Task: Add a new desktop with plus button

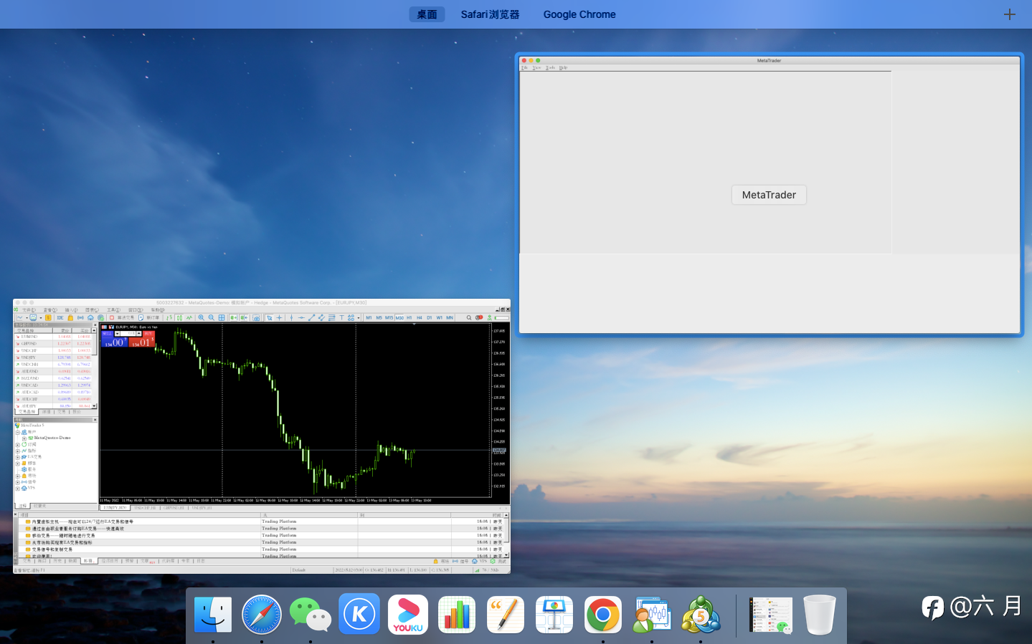Action: [x=1009, y=14]
